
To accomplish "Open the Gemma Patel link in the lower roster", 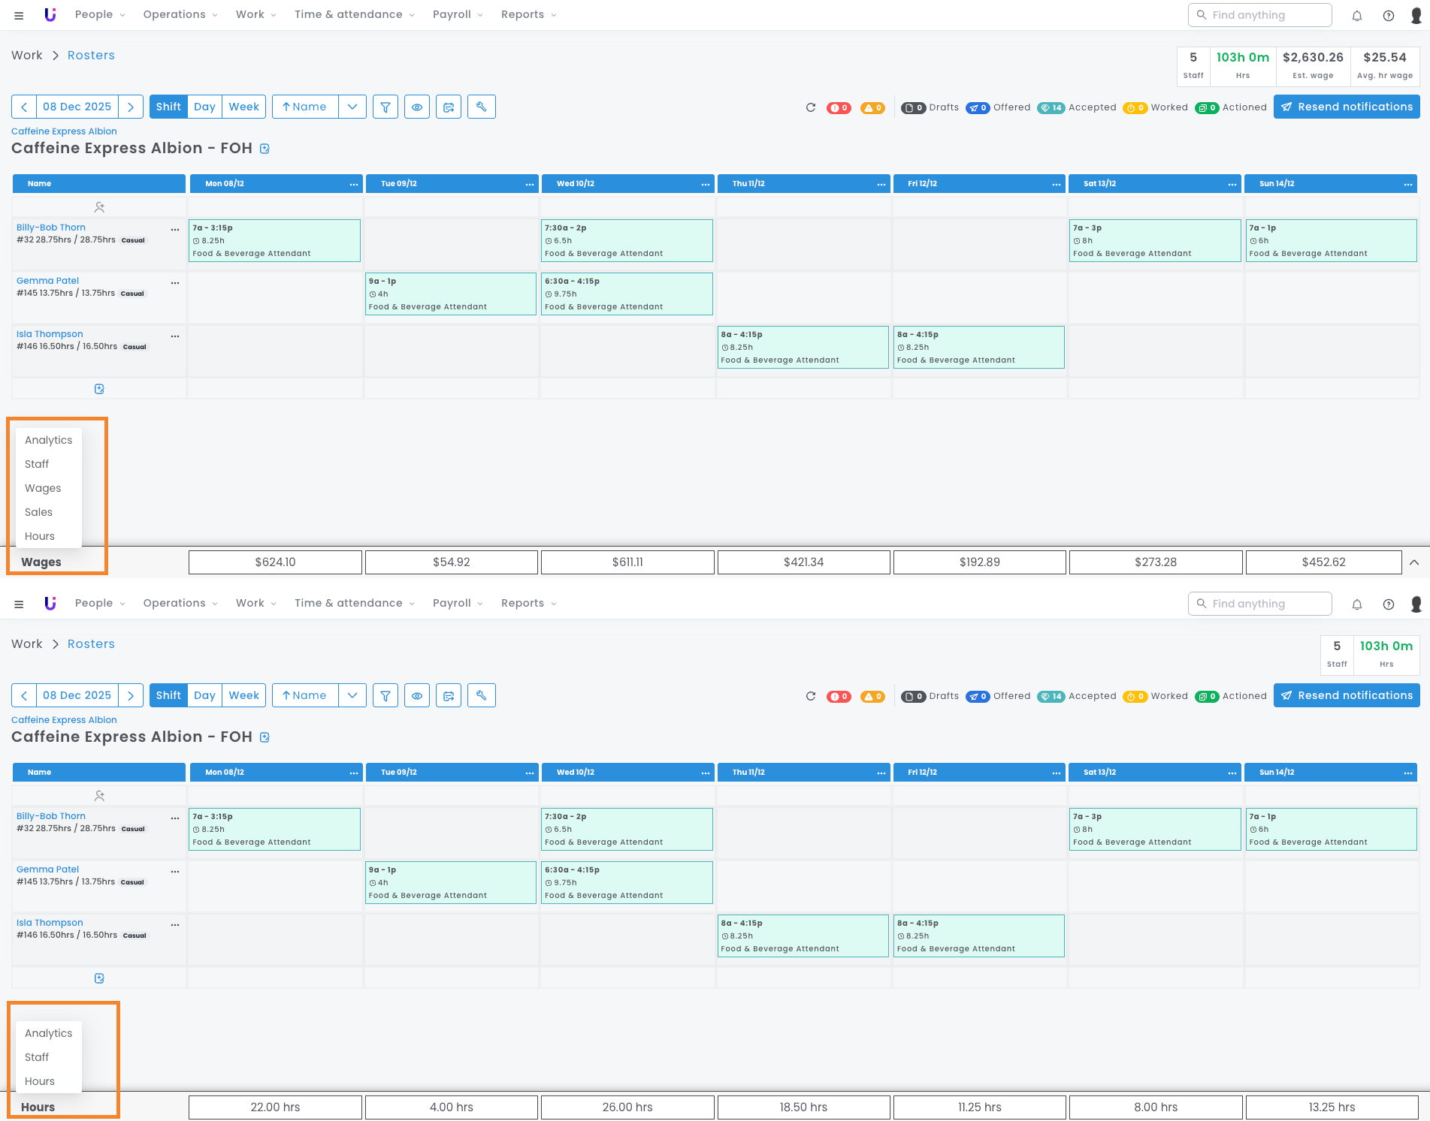I will coord(47,869).
